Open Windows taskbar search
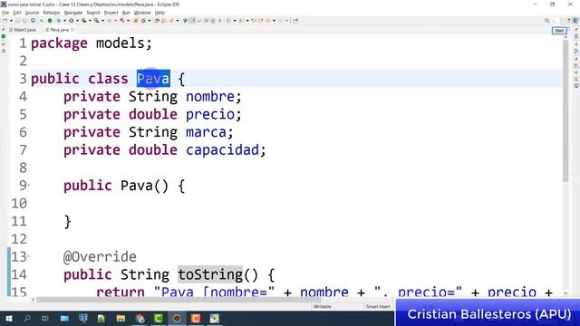580x326 pixels. (27, 318)
